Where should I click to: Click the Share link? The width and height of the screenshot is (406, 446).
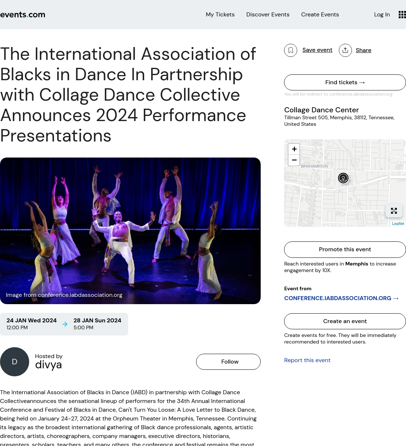pyautogui.click(x=363, y=50)
